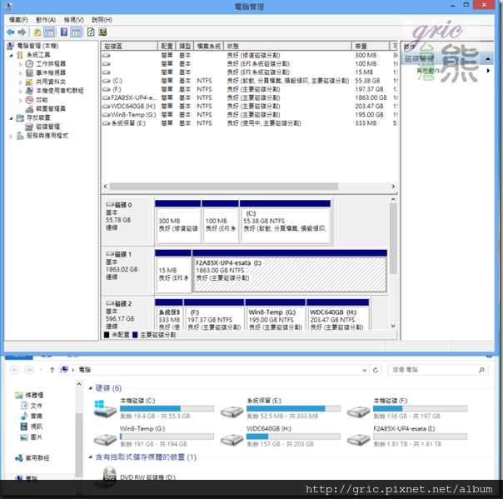Collapse the 硬碟 (6) group in Explorer
Image resolution: width=503 pixels, height=499 pixels.
pos(91,388)
